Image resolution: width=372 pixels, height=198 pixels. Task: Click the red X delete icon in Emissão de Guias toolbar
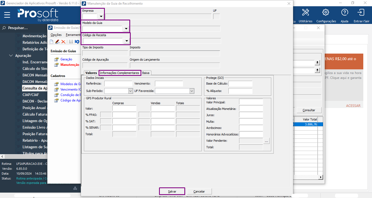coord(63,42)
